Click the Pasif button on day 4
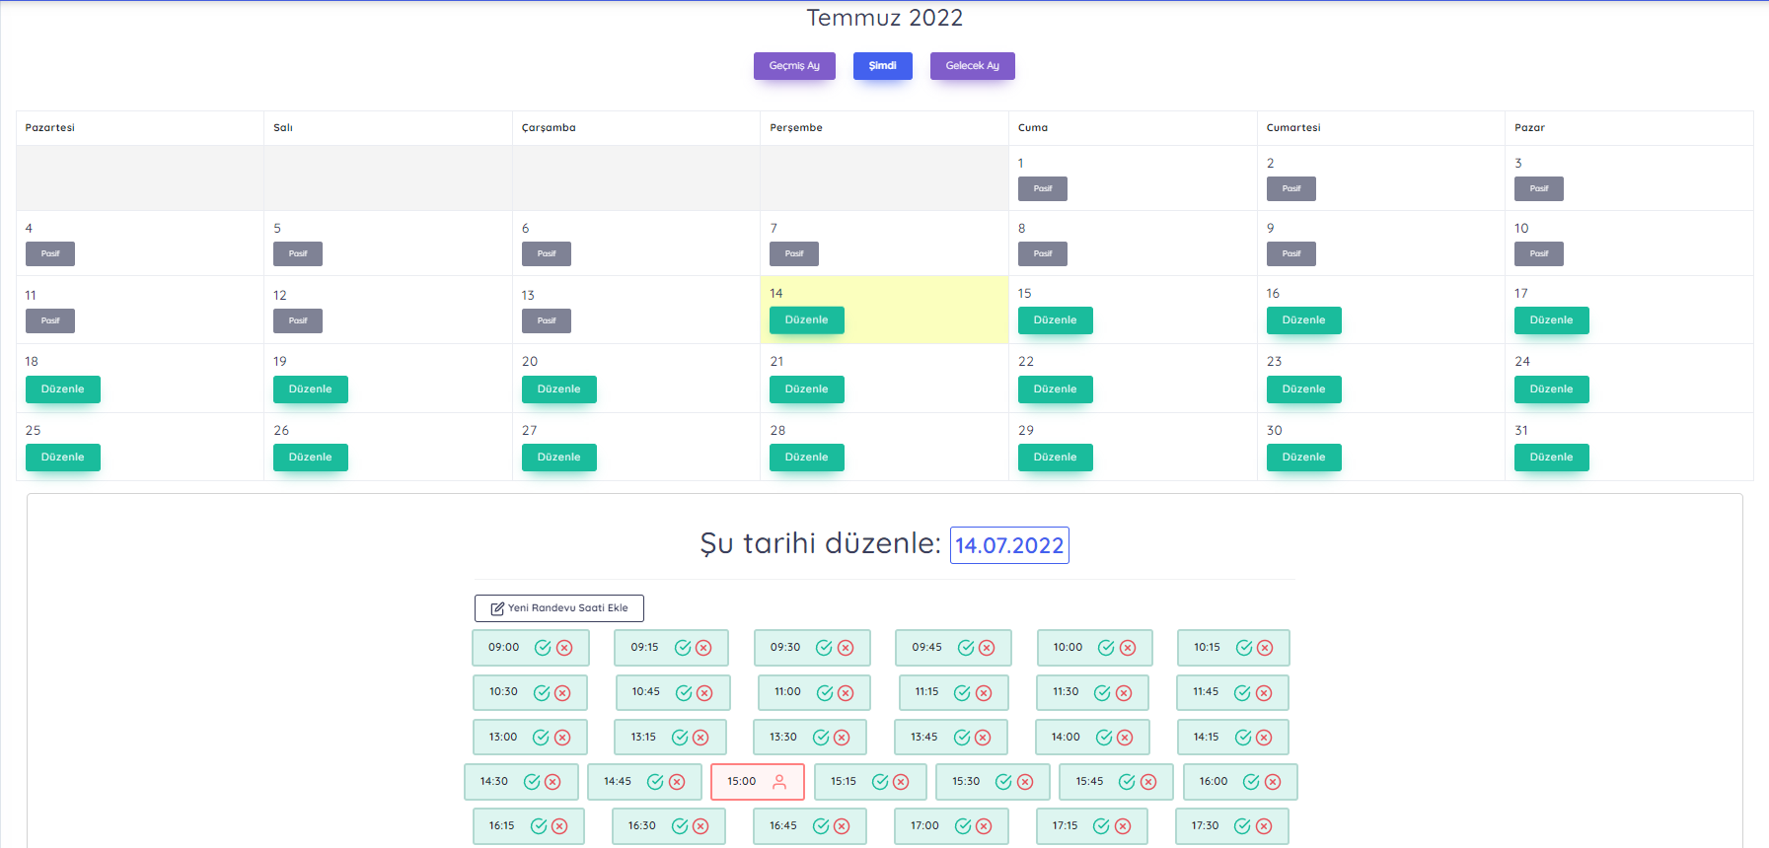This screenshot has height=848, width=1769. (x=50, y=253)
